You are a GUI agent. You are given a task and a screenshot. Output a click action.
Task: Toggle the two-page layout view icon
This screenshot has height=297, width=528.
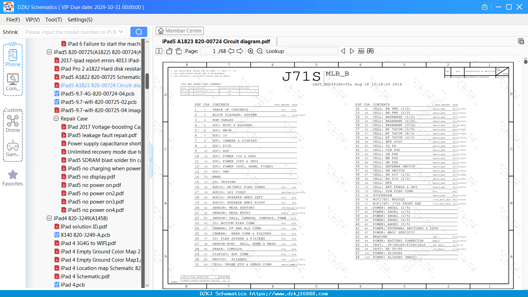159,51
